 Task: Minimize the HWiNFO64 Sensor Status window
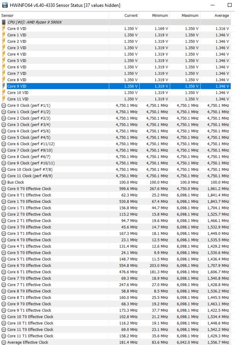pos(213,5)
